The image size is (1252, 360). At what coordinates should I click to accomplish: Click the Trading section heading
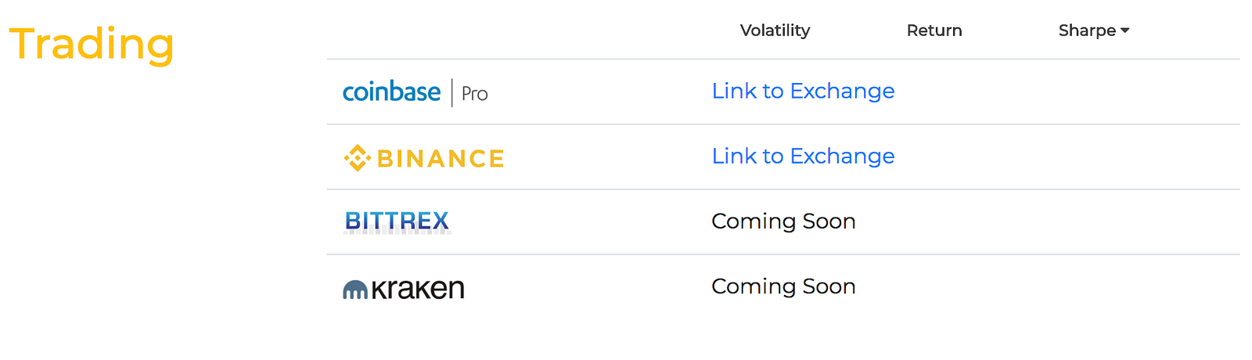[92, 45]
